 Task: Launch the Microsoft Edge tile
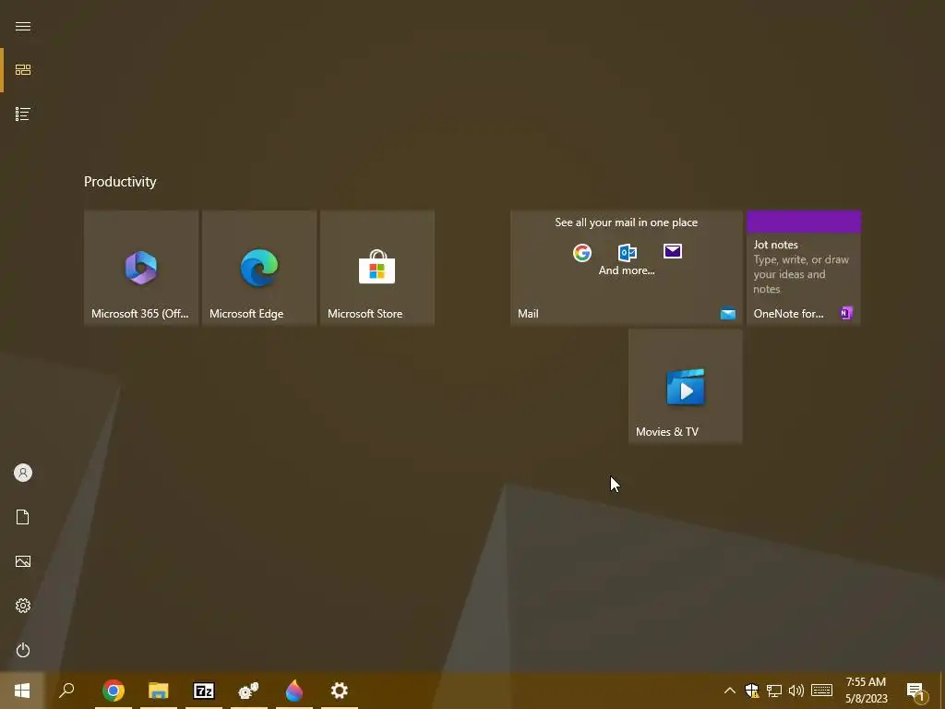(259, 268)
